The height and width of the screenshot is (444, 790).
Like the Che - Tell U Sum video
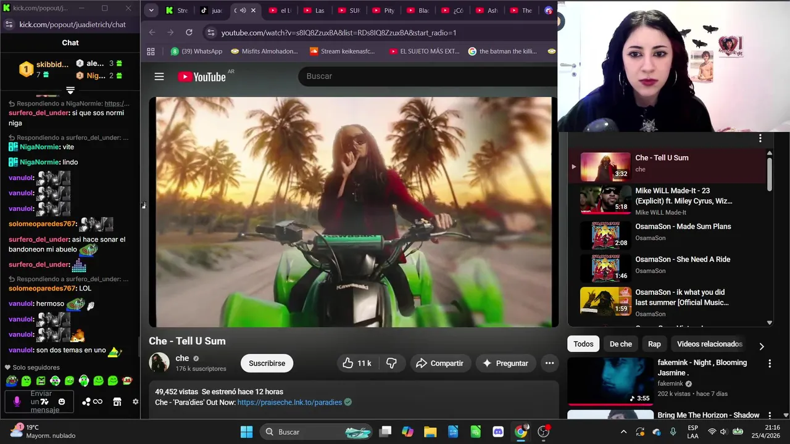[x=357, y=363]
